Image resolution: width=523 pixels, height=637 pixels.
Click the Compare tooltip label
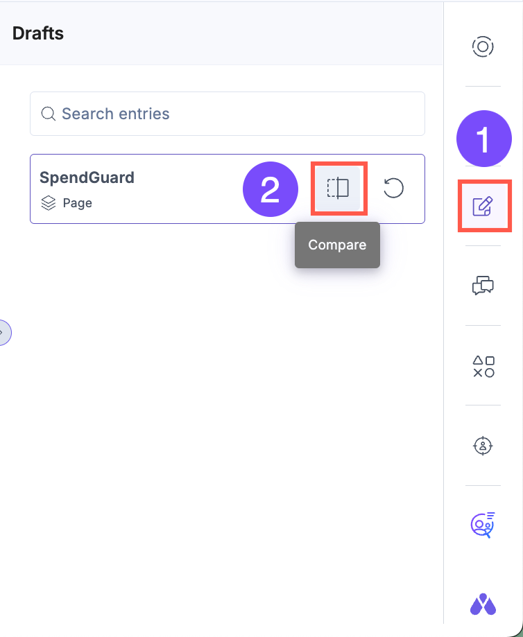[337, 245]
